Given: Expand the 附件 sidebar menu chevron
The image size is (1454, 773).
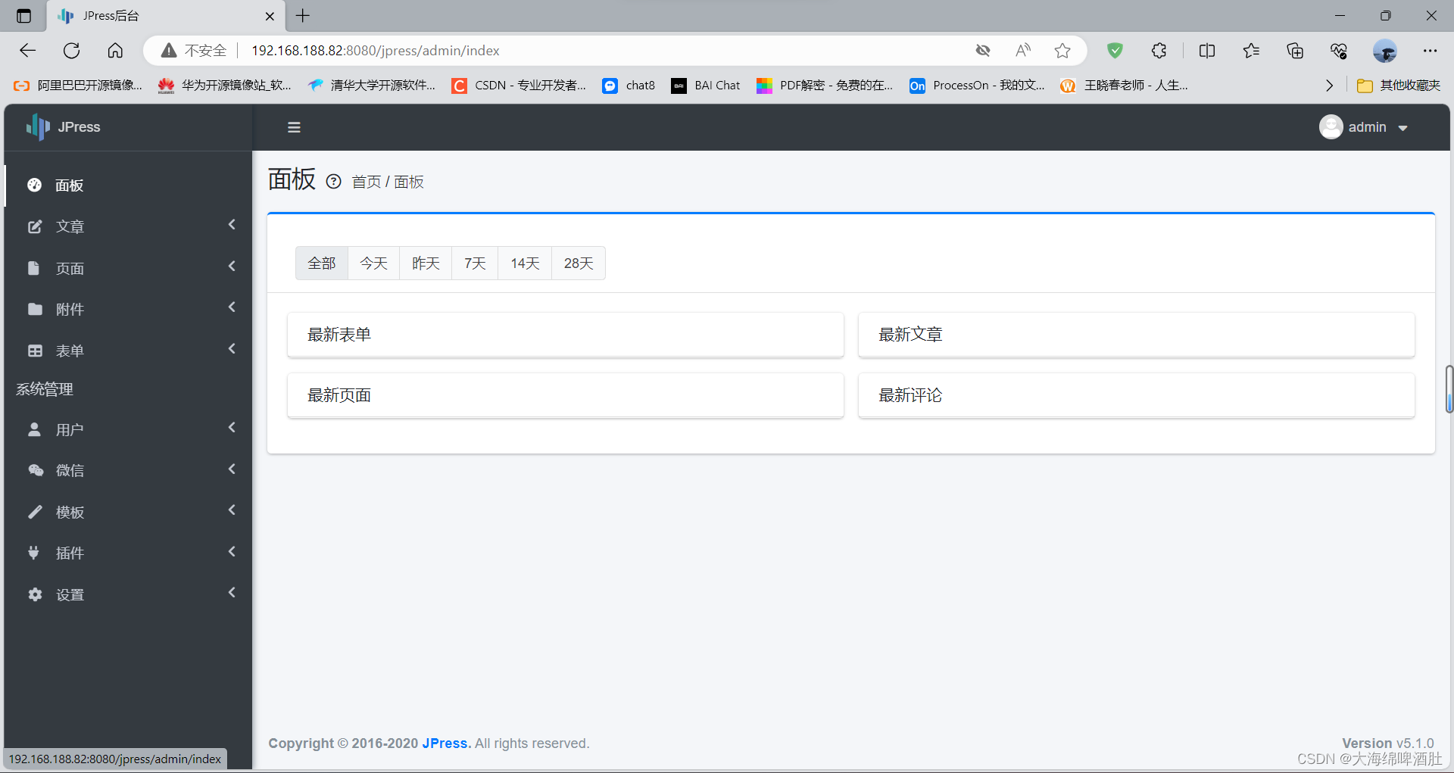Looking at the screenshot, I should 232,307.
